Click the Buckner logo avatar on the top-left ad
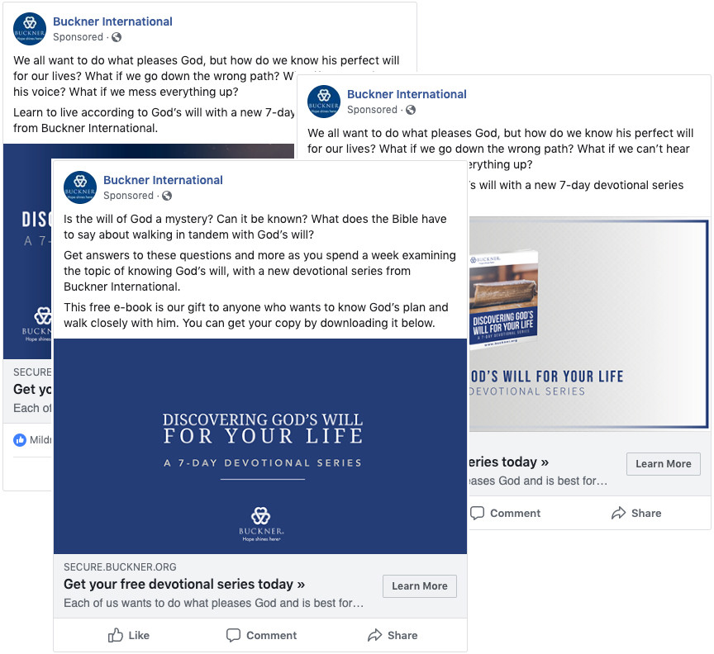Viewport: 714px width, 654px height. 30,29
